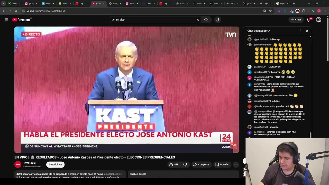Click the video title 'EN VIVO | RESULTADOS'

(95, 157)
